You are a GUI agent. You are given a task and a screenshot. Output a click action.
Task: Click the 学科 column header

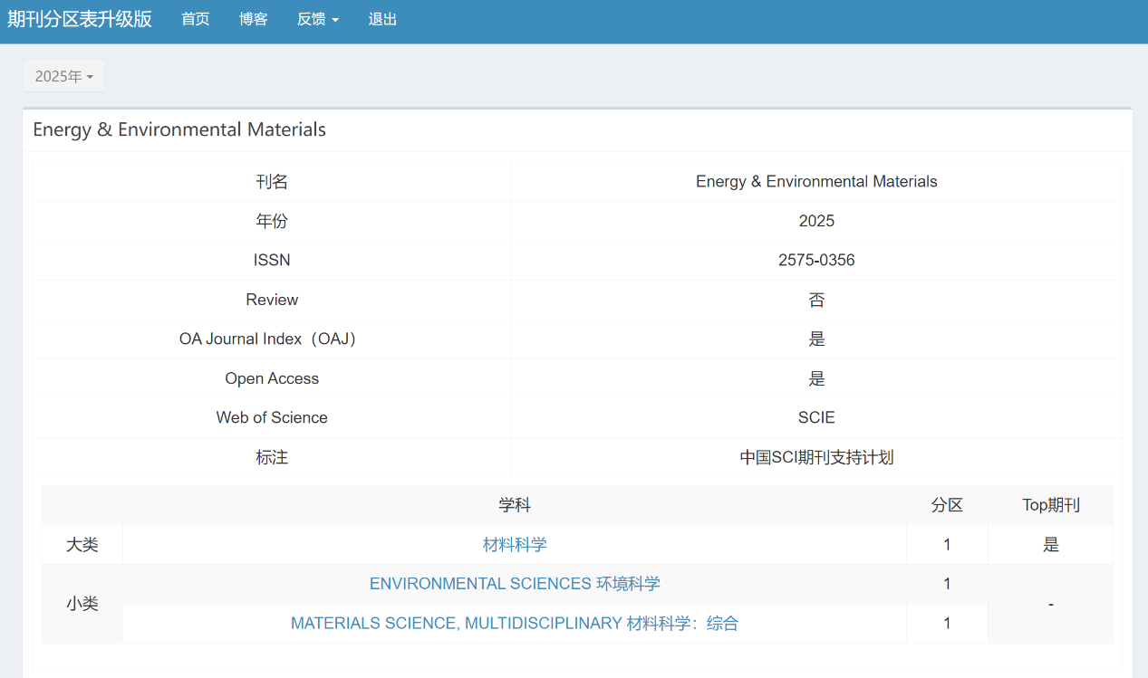[515, 505]
